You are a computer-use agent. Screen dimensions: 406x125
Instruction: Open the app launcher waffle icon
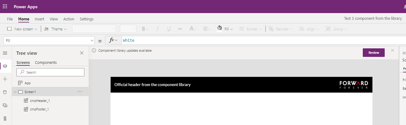tap(5, 7)
